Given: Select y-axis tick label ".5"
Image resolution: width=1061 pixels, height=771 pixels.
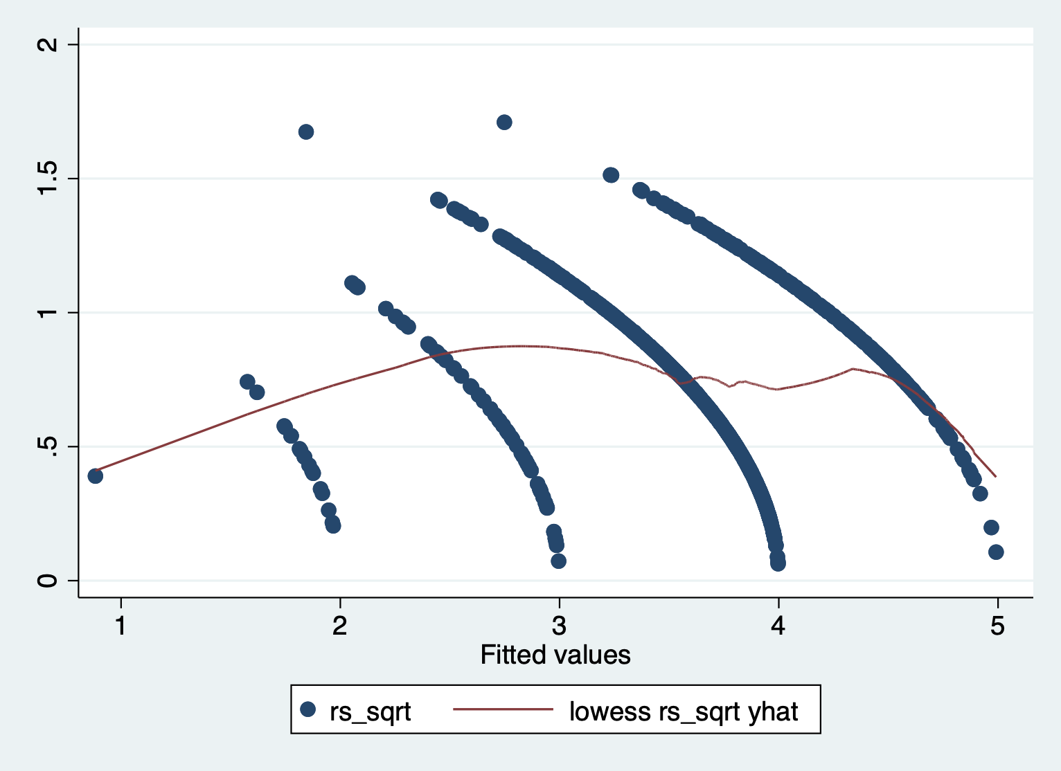Looking at the screenshot, I should (48, 446).
